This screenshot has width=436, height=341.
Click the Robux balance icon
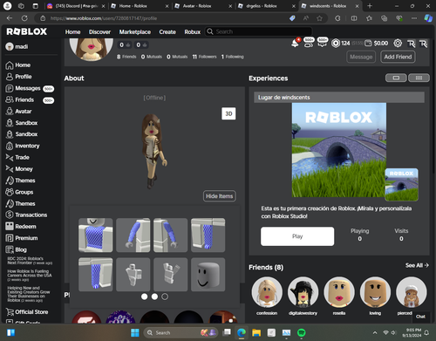coord(336,44)
